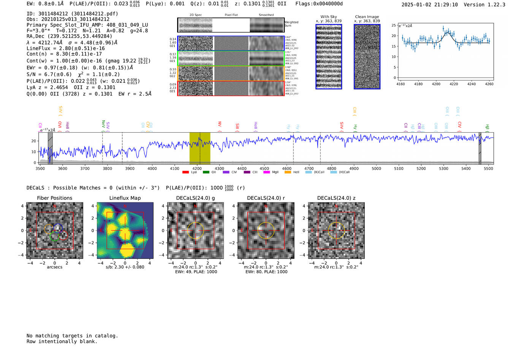Click the green fiber circle in Fiber Positions

(x=54, y=236)
